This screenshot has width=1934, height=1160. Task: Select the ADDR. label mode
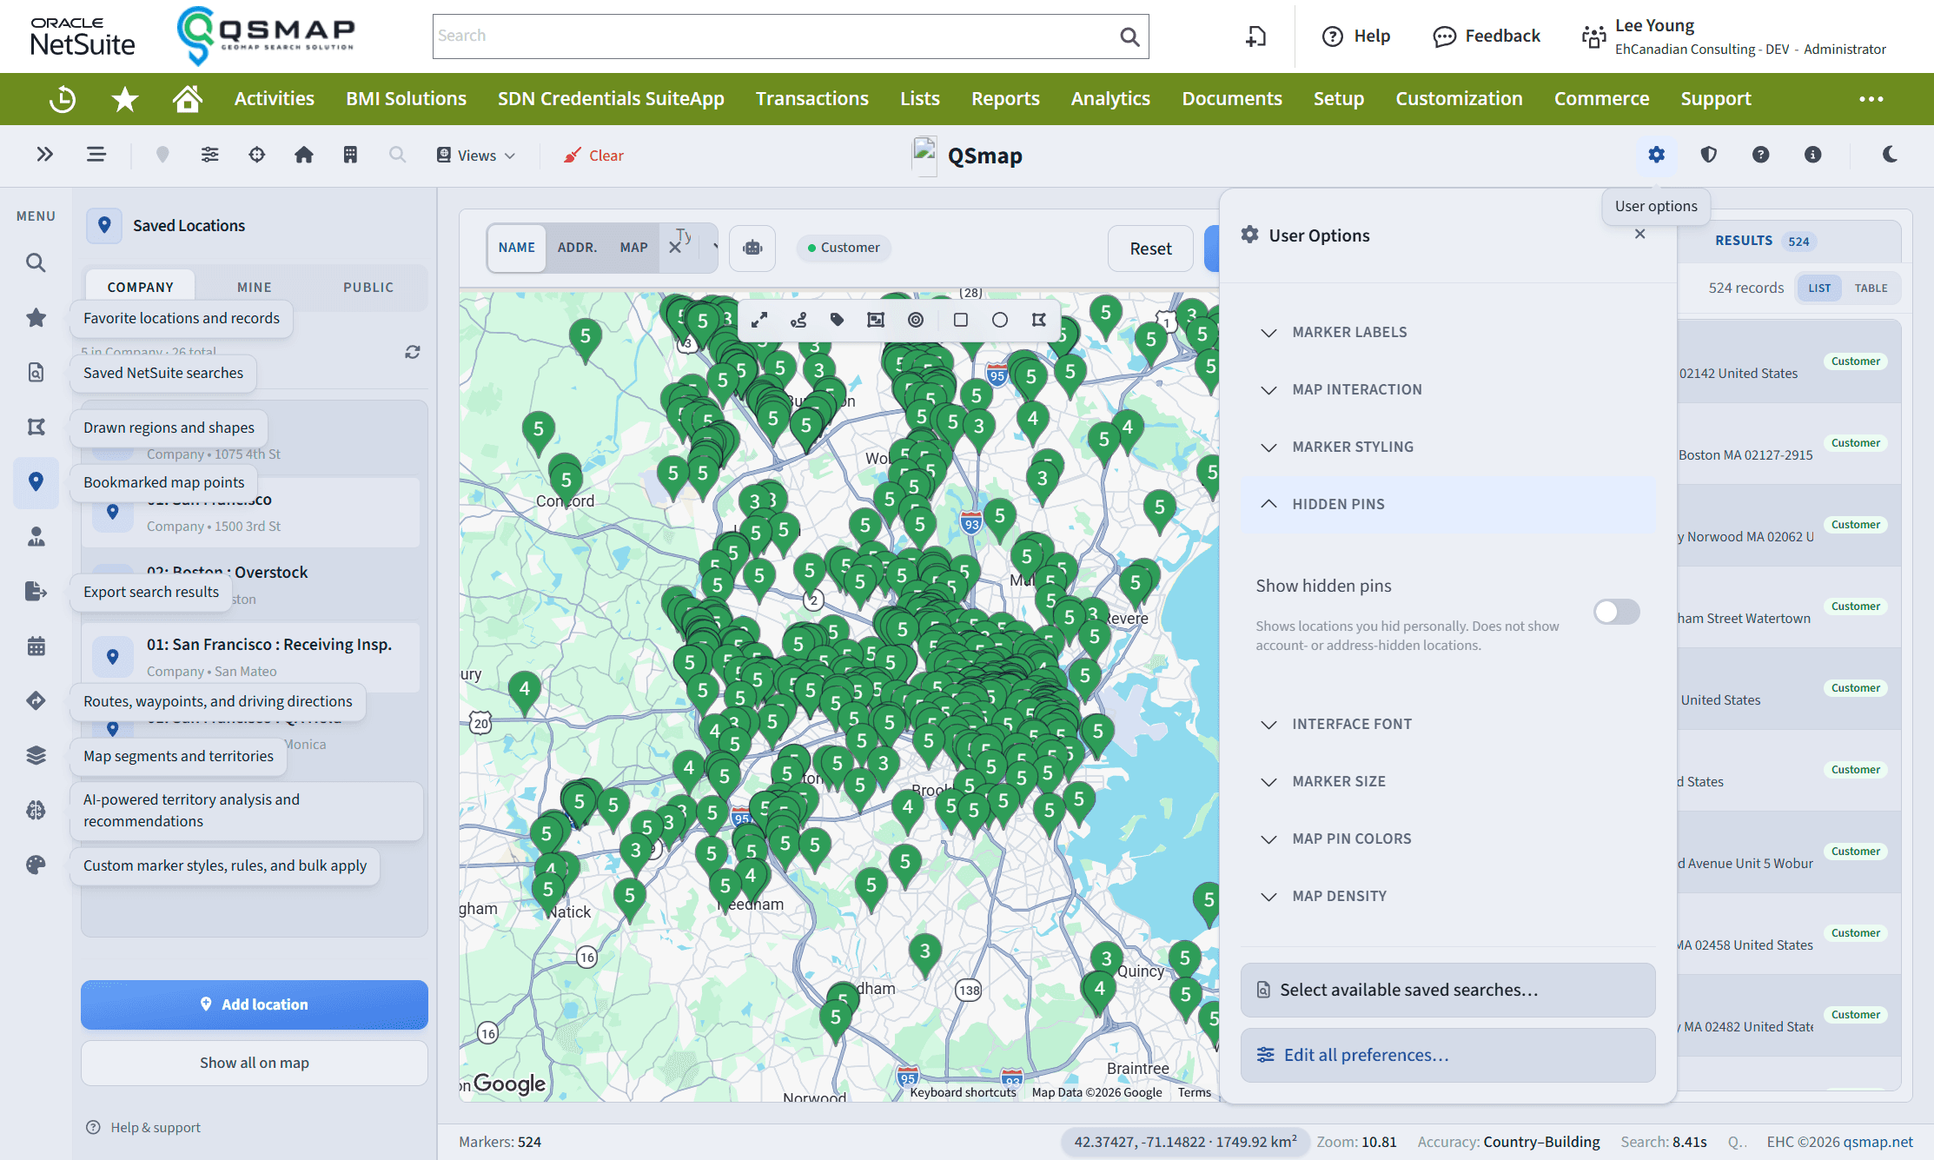[577, 248]
